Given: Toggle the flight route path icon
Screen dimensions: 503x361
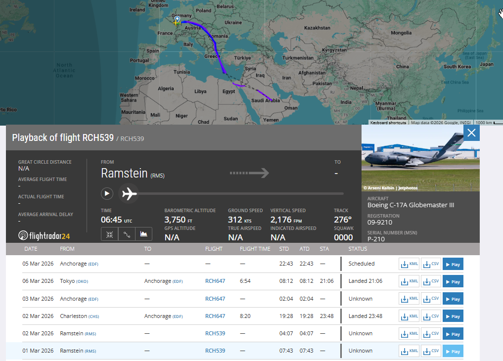Looking at the screenshot, I should 127,234.
